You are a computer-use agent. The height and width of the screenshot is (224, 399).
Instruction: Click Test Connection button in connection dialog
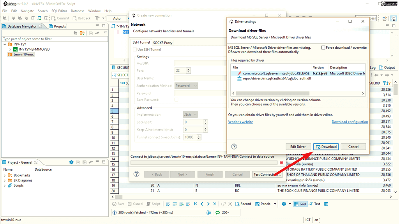[267, 175]
